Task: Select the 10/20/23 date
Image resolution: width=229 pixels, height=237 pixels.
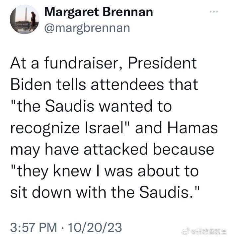Action: tap(95, 227)
